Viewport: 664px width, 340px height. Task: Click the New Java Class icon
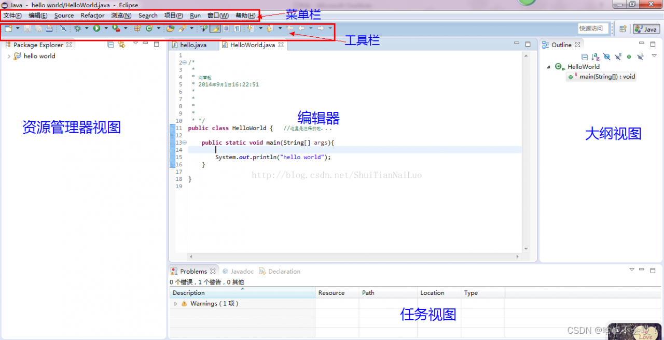click(149, 29)
